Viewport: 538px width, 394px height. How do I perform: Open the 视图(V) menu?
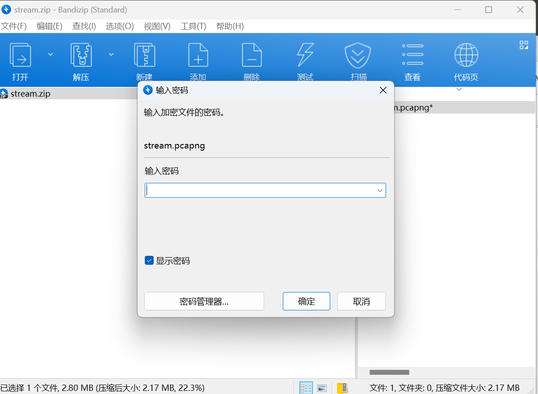click(157, 26)
